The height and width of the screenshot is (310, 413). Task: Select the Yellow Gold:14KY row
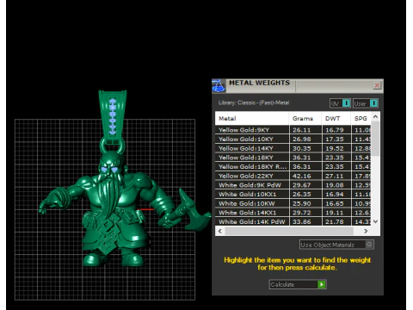pyautogui.click(x=293, y=148)
